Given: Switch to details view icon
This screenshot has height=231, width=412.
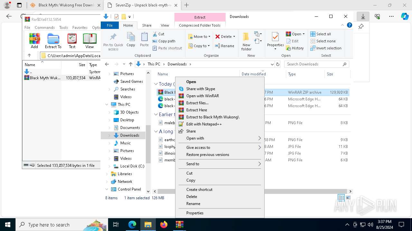Looking at the screenshot, I should (x=341, y=198).
